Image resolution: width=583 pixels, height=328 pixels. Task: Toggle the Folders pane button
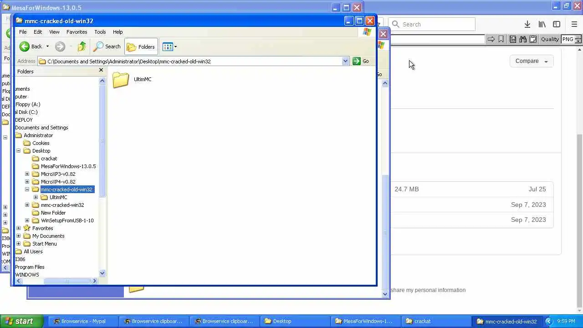tap(141, 46)
